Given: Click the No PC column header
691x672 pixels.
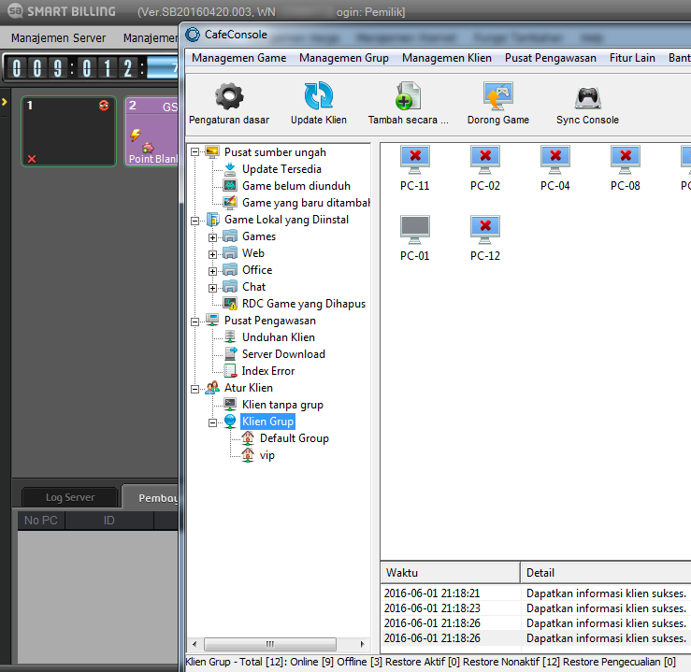Looking at the screenshot, I should (41, 521).
